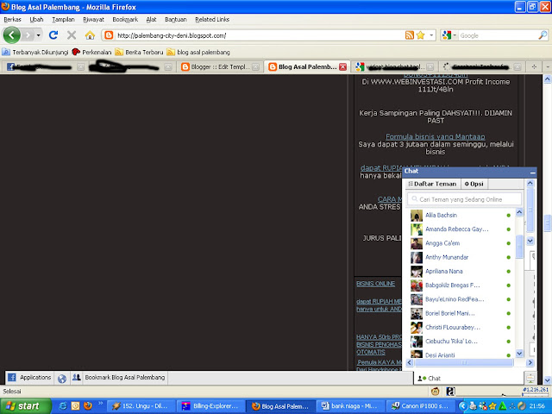Open the Bantuan menu

(x=176, y=19)
